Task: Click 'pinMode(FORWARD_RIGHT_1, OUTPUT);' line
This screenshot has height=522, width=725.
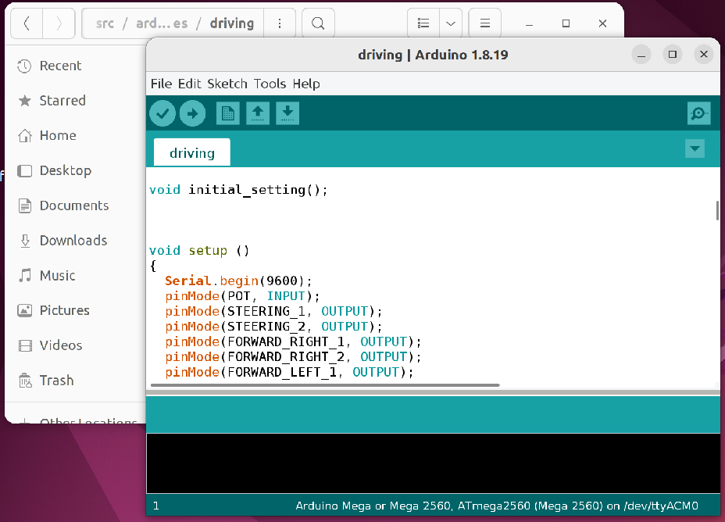Action: (293, 341)
